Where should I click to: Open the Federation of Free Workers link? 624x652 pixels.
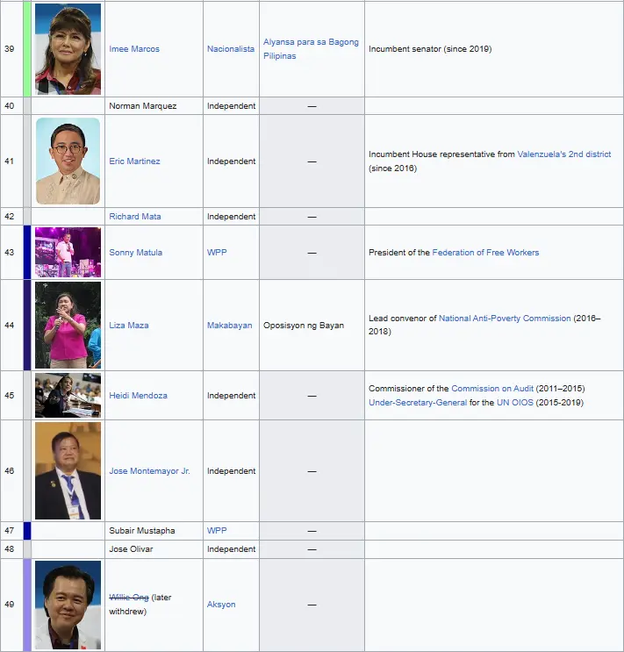click(485, 253)
